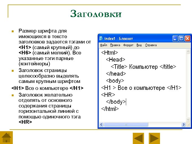Click the horizontal scrollbar thumb

pos(126,125)
